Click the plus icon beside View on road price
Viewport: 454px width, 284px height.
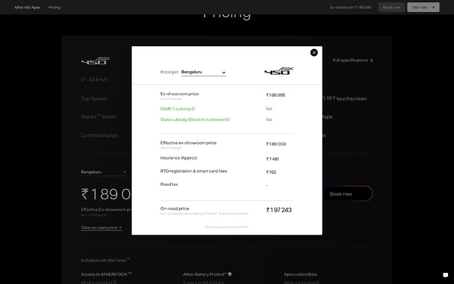point(120,227)
